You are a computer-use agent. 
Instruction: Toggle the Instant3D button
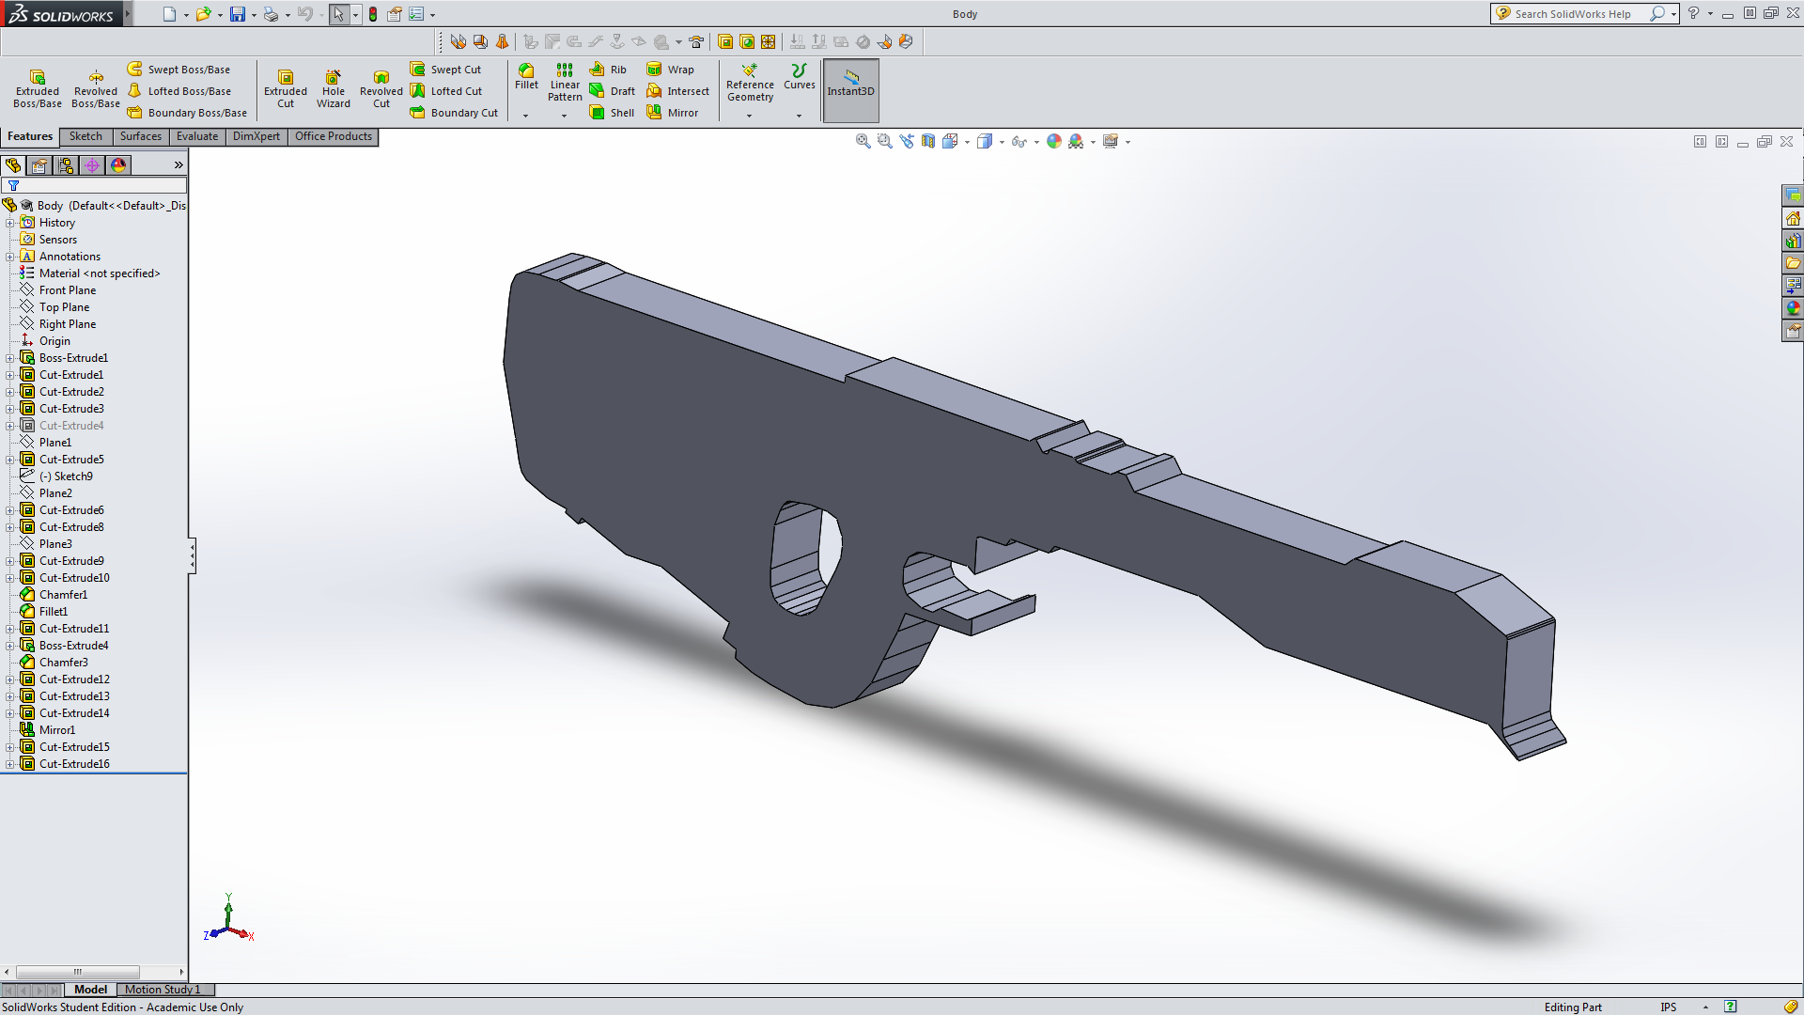pyautogui.click(x=850, y=89)
